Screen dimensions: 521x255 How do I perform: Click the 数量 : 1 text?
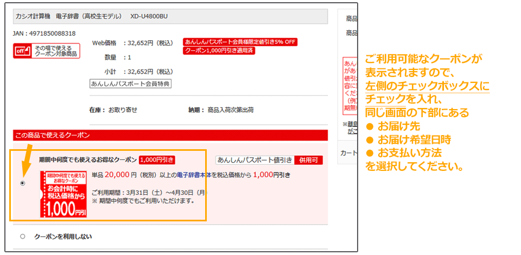click(118, 58)
